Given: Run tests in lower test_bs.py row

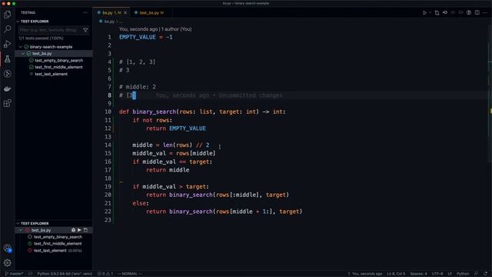Looking at the screenshot, I should pyautogui.click(x=79, y=230).
